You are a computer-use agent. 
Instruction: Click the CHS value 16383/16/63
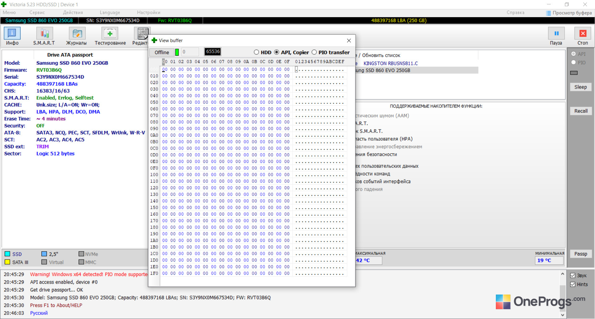pos(53,91)
